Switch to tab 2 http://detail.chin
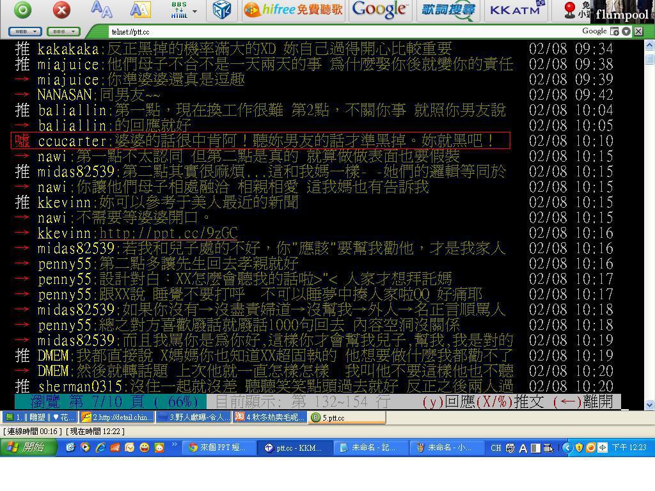Image resolution: width=655 pixels, height=491 pixels. (116, 417)
